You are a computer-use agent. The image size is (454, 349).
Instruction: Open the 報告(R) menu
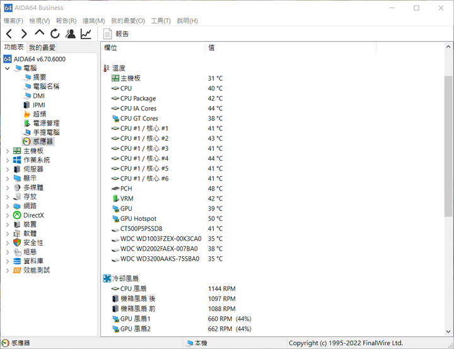[x=66, y=21]
